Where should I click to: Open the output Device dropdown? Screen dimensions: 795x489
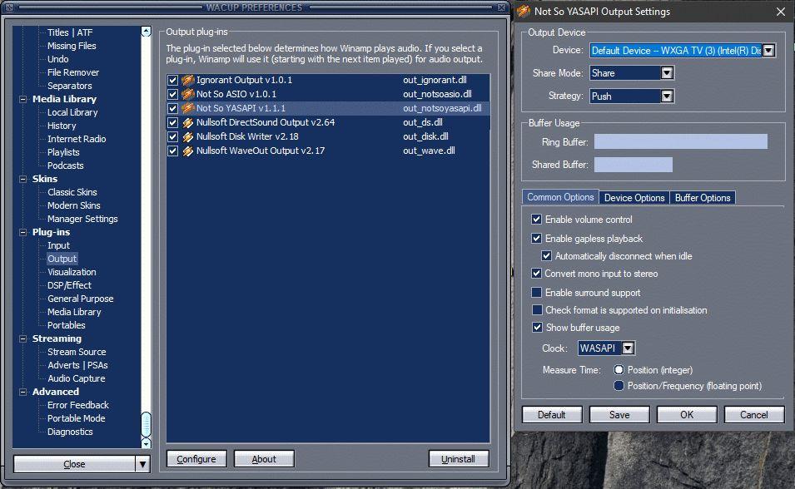tap(768, 51)
